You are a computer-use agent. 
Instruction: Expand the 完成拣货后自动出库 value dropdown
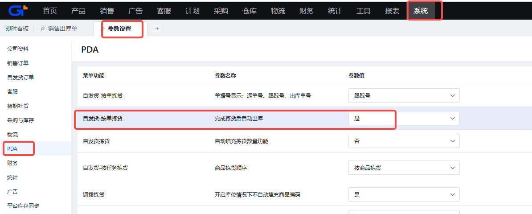click(404, 118)
